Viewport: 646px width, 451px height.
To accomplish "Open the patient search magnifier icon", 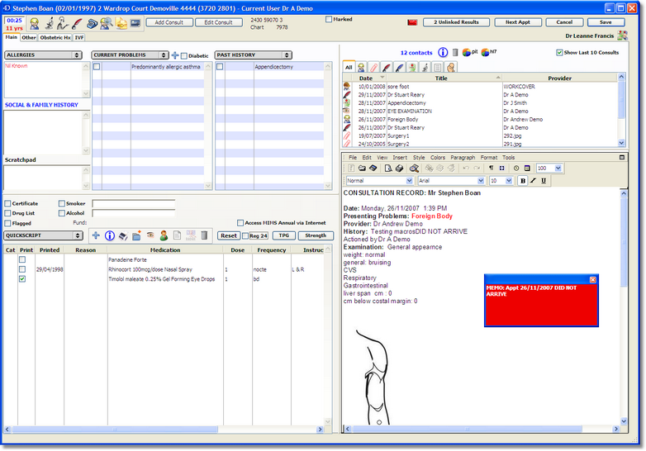I will point(107,23).
